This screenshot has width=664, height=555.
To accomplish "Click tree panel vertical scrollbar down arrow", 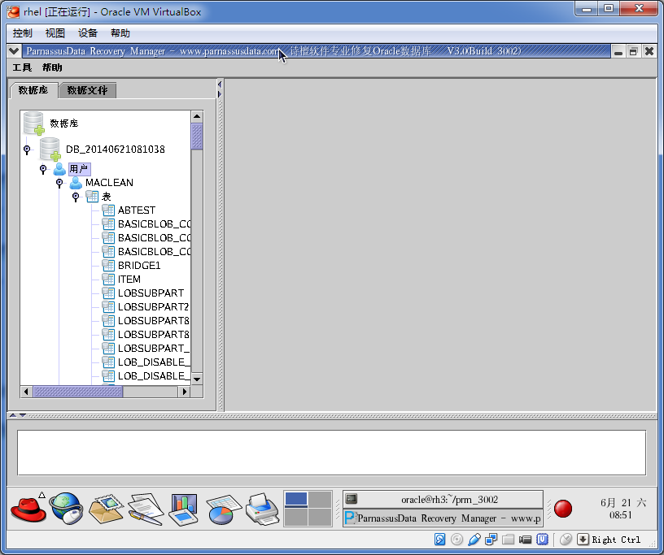I will click(x=197, y=379).
